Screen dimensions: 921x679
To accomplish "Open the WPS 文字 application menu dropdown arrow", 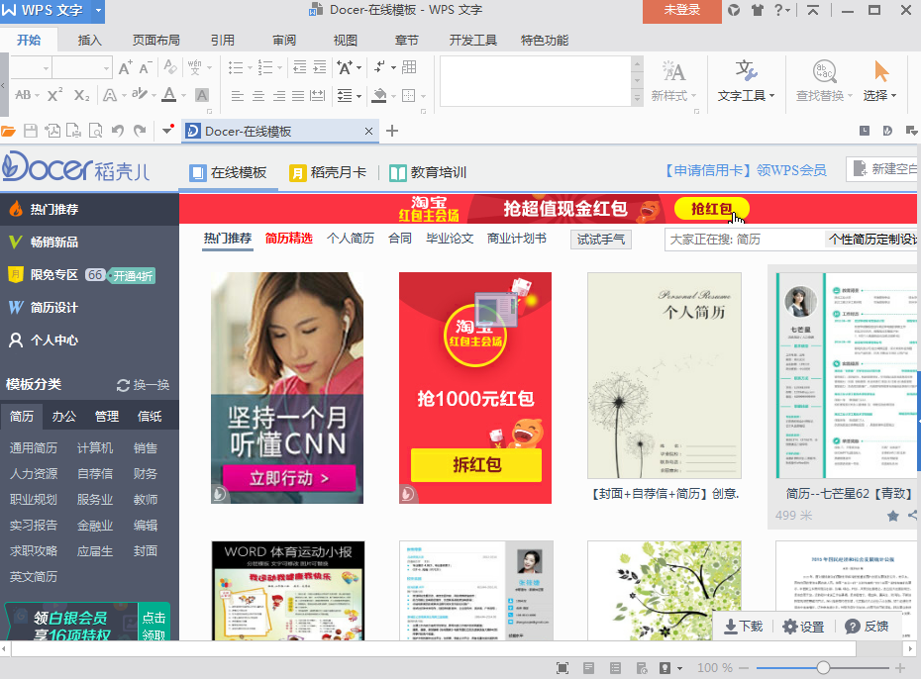I will [98, 11].
